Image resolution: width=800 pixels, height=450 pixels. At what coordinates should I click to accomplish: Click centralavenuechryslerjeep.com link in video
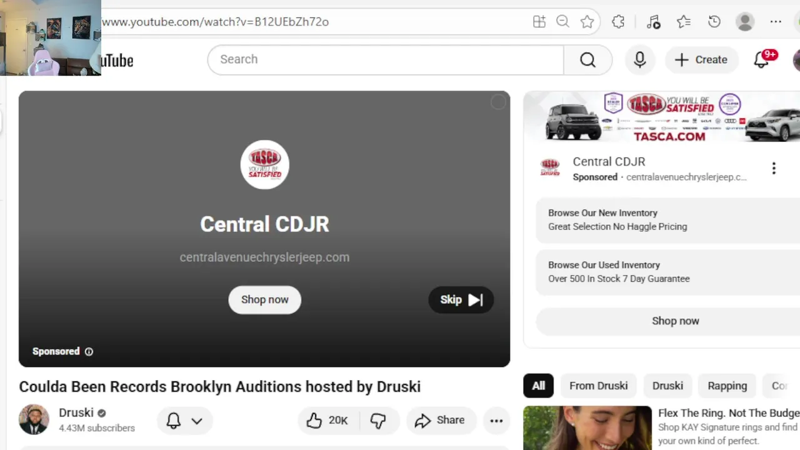tap(264, 257)
